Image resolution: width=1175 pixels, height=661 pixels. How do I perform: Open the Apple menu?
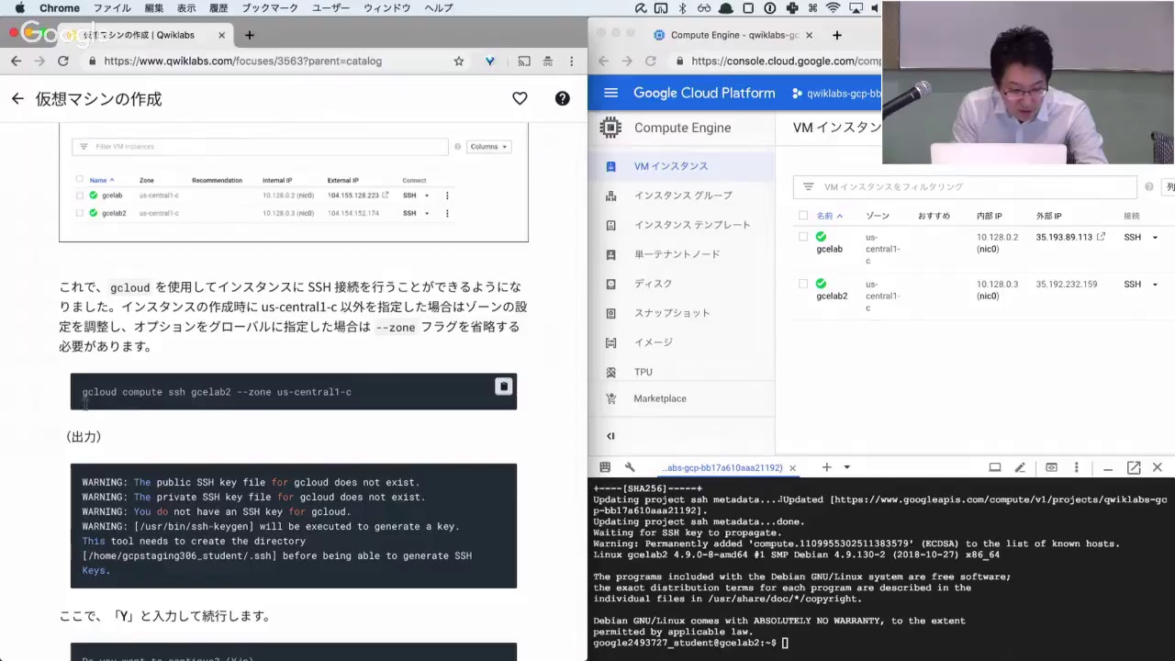[19, 8]
